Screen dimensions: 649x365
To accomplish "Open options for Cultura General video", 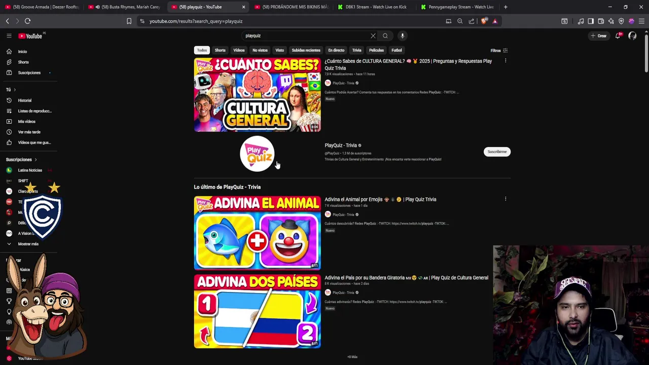I will click(x=506, y=61).
